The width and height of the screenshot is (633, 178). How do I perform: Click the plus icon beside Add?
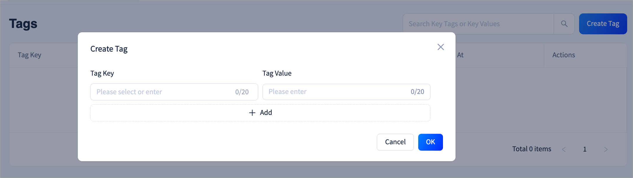pyautogui.click(x=252, y=113)
